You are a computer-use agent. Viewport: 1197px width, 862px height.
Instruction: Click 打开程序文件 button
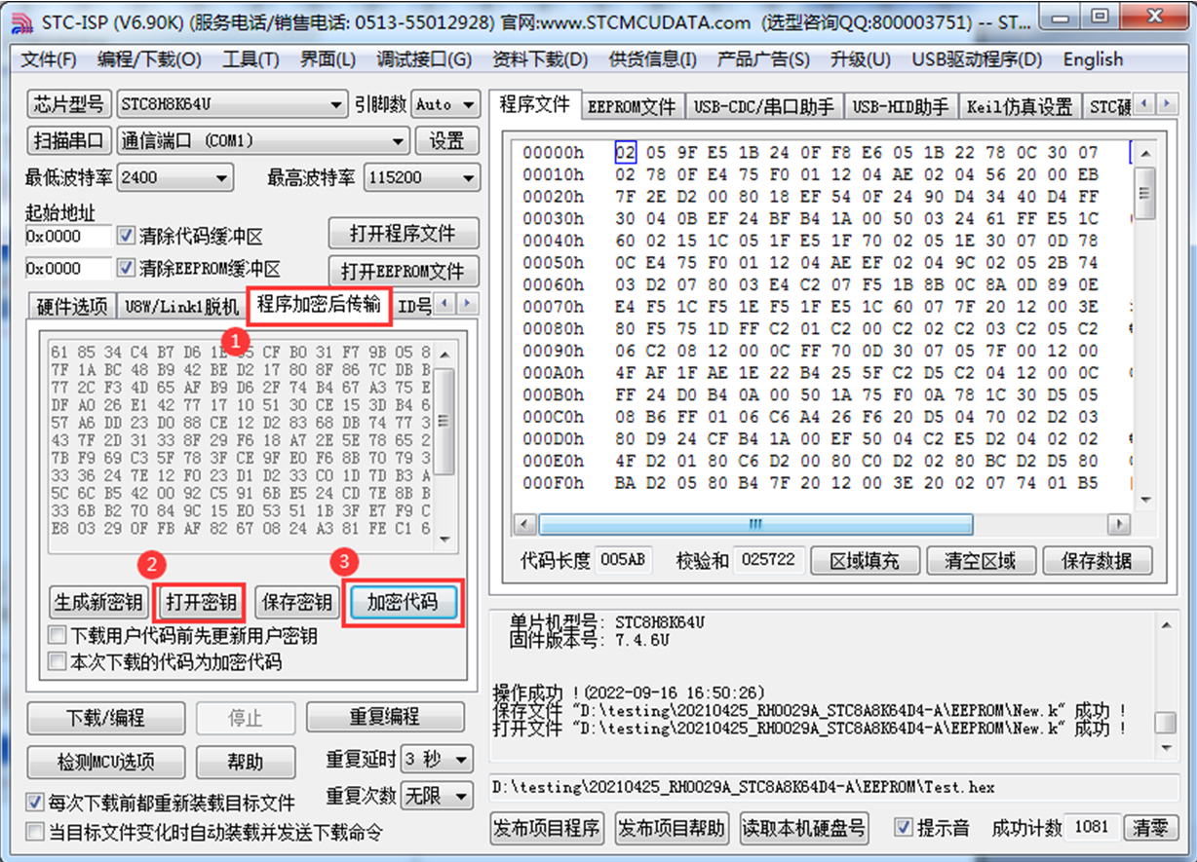[x=403, y=234]
